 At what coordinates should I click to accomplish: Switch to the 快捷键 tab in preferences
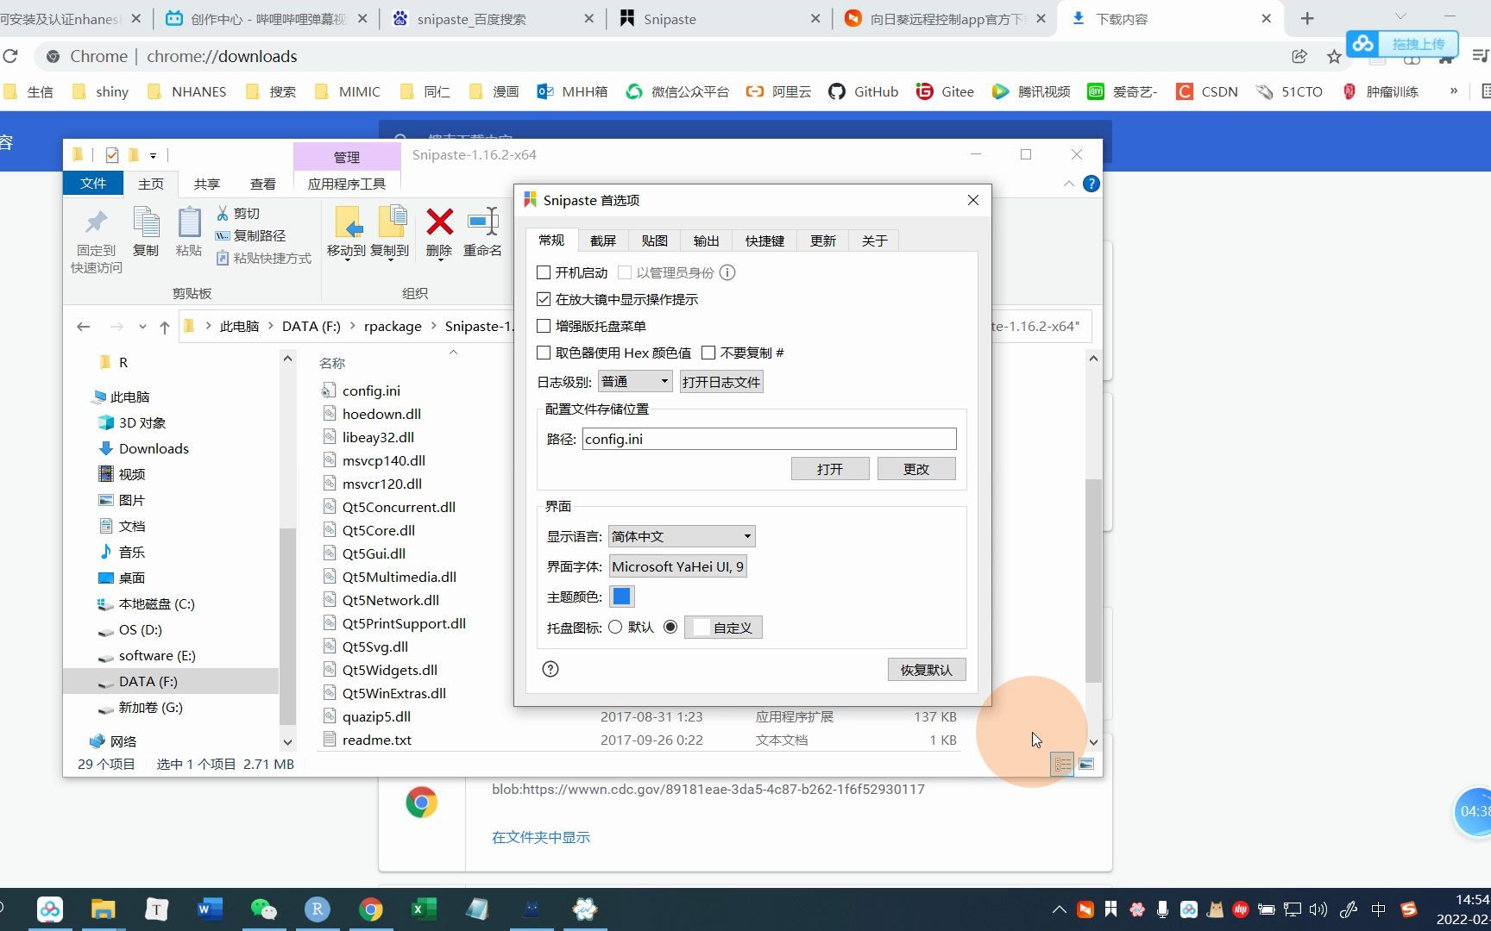764,241
